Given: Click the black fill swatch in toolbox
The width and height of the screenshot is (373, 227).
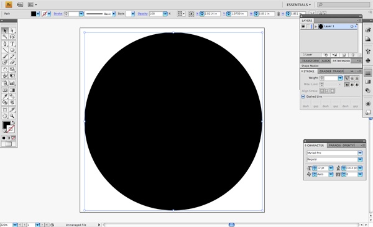Looking at the screenshot, I should (6, 124).
